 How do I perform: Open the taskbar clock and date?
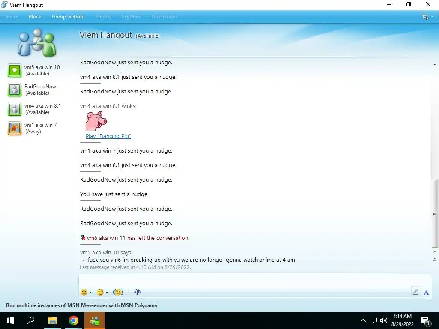(402, 320)
